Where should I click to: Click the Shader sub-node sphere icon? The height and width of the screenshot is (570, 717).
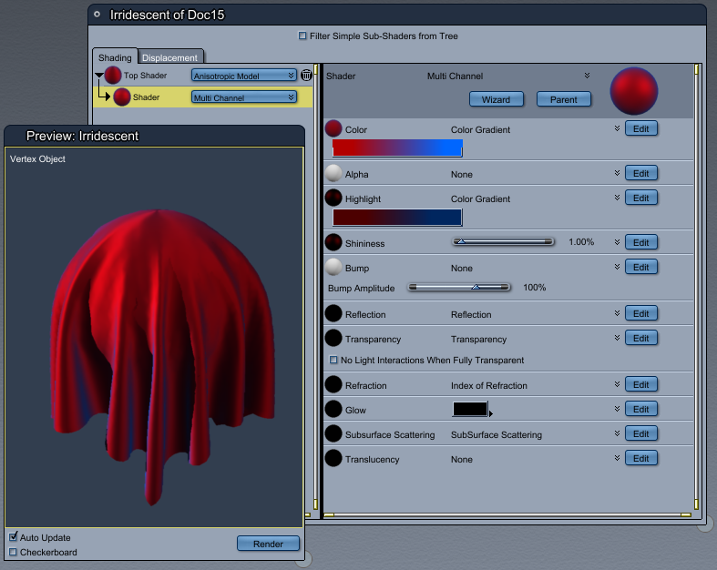(x=122, y=97)
